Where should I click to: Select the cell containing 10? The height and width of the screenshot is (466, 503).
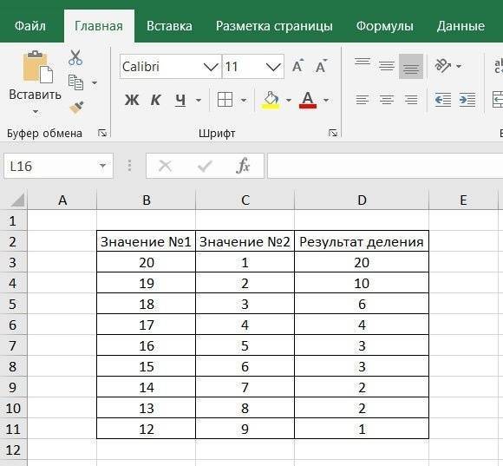click(362, 283)
